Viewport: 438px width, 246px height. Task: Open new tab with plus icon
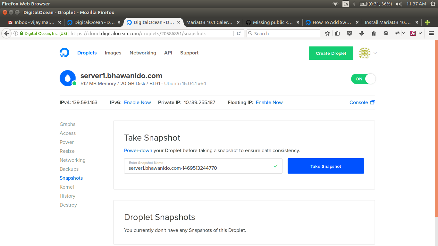pyautogui.click(x=427, y=22)
